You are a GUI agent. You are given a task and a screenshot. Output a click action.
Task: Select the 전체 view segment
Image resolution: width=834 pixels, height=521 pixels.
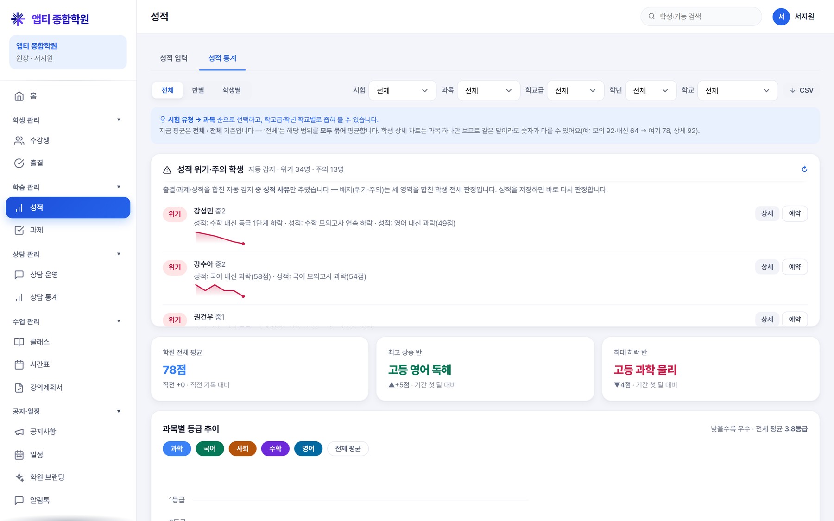[168, 90]
